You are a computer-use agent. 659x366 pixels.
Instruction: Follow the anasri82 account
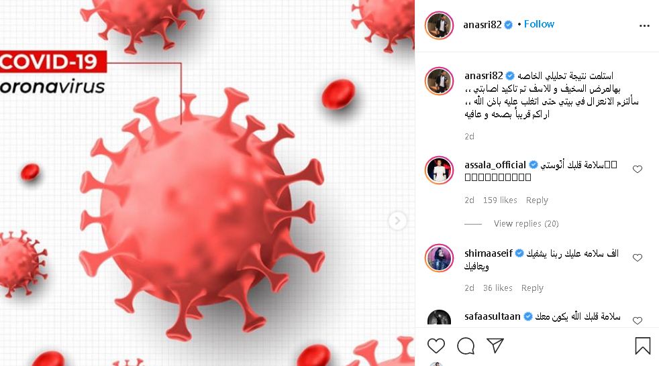(539, 24)
